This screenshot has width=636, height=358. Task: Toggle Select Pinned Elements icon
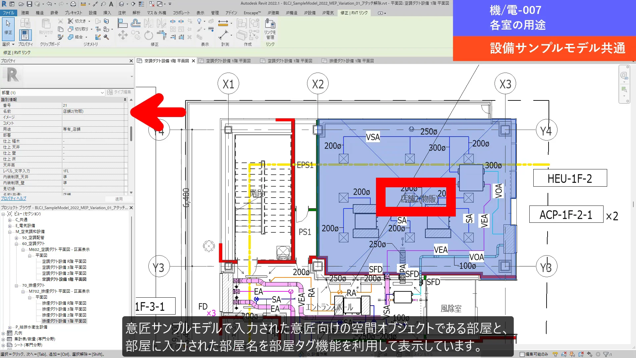coord(572,354)
